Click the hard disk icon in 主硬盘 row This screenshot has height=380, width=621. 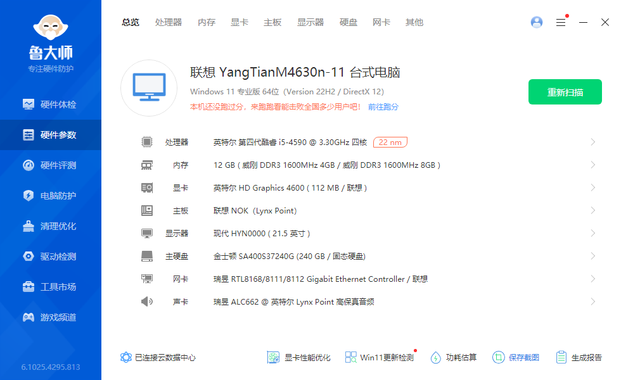[x=147, y=256]
